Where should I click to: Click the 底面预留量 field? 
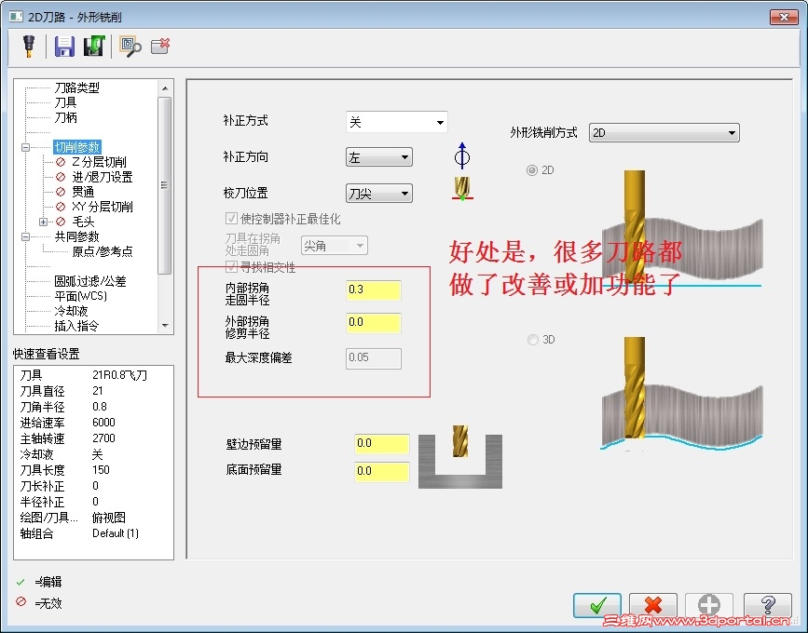[382, 471]
